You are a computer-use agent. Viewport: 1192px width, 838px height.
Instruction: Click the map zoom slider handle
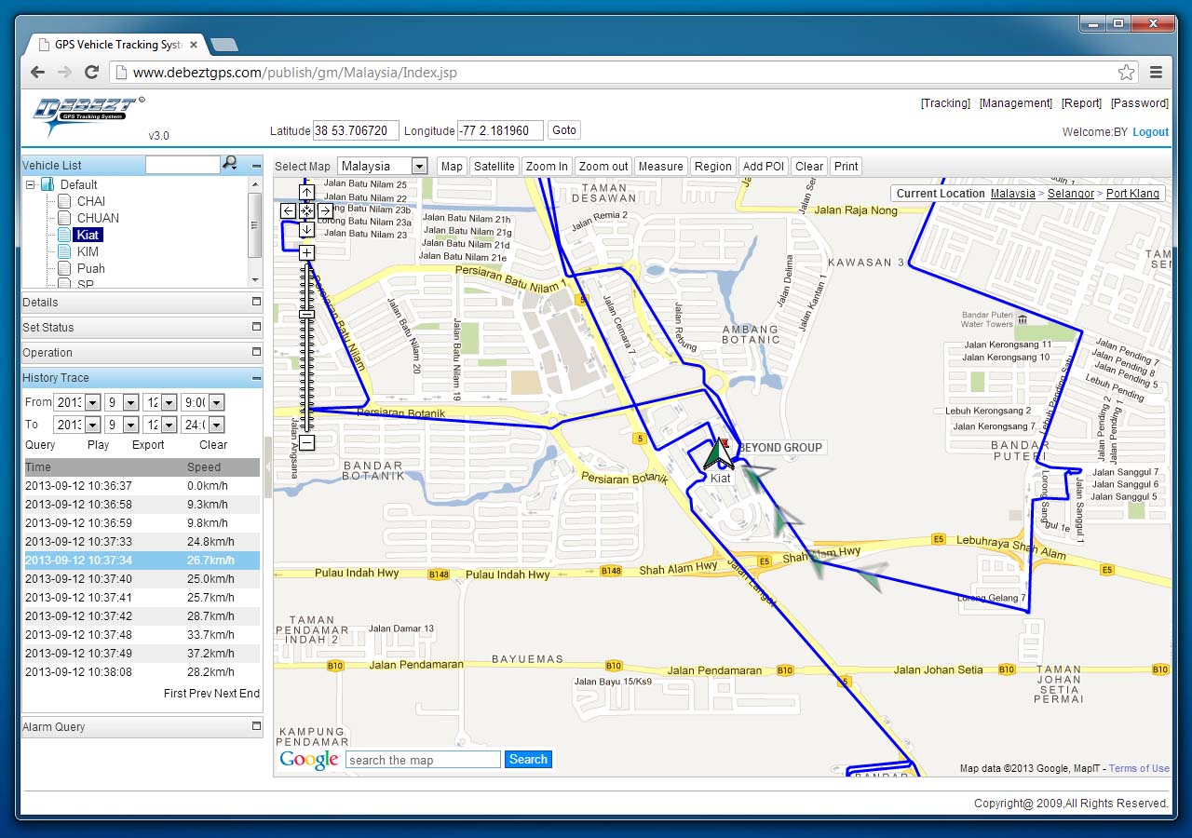coord(306,315)
